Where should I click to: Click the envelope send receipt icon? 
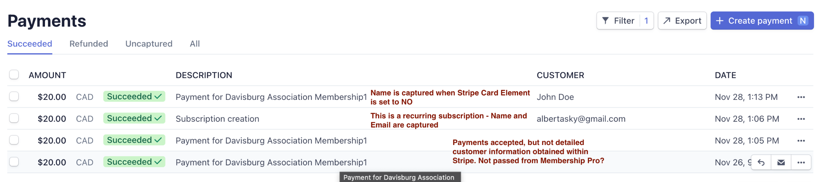pos(781,162)
